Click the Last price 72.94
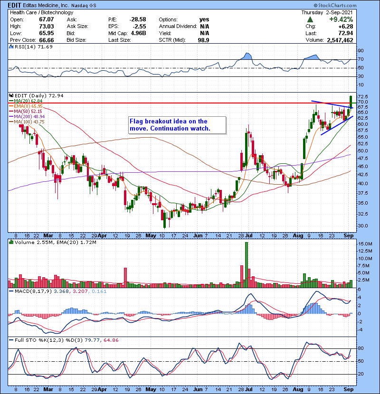The width and height of the screenshot is (380, 394). click(346, 33)
